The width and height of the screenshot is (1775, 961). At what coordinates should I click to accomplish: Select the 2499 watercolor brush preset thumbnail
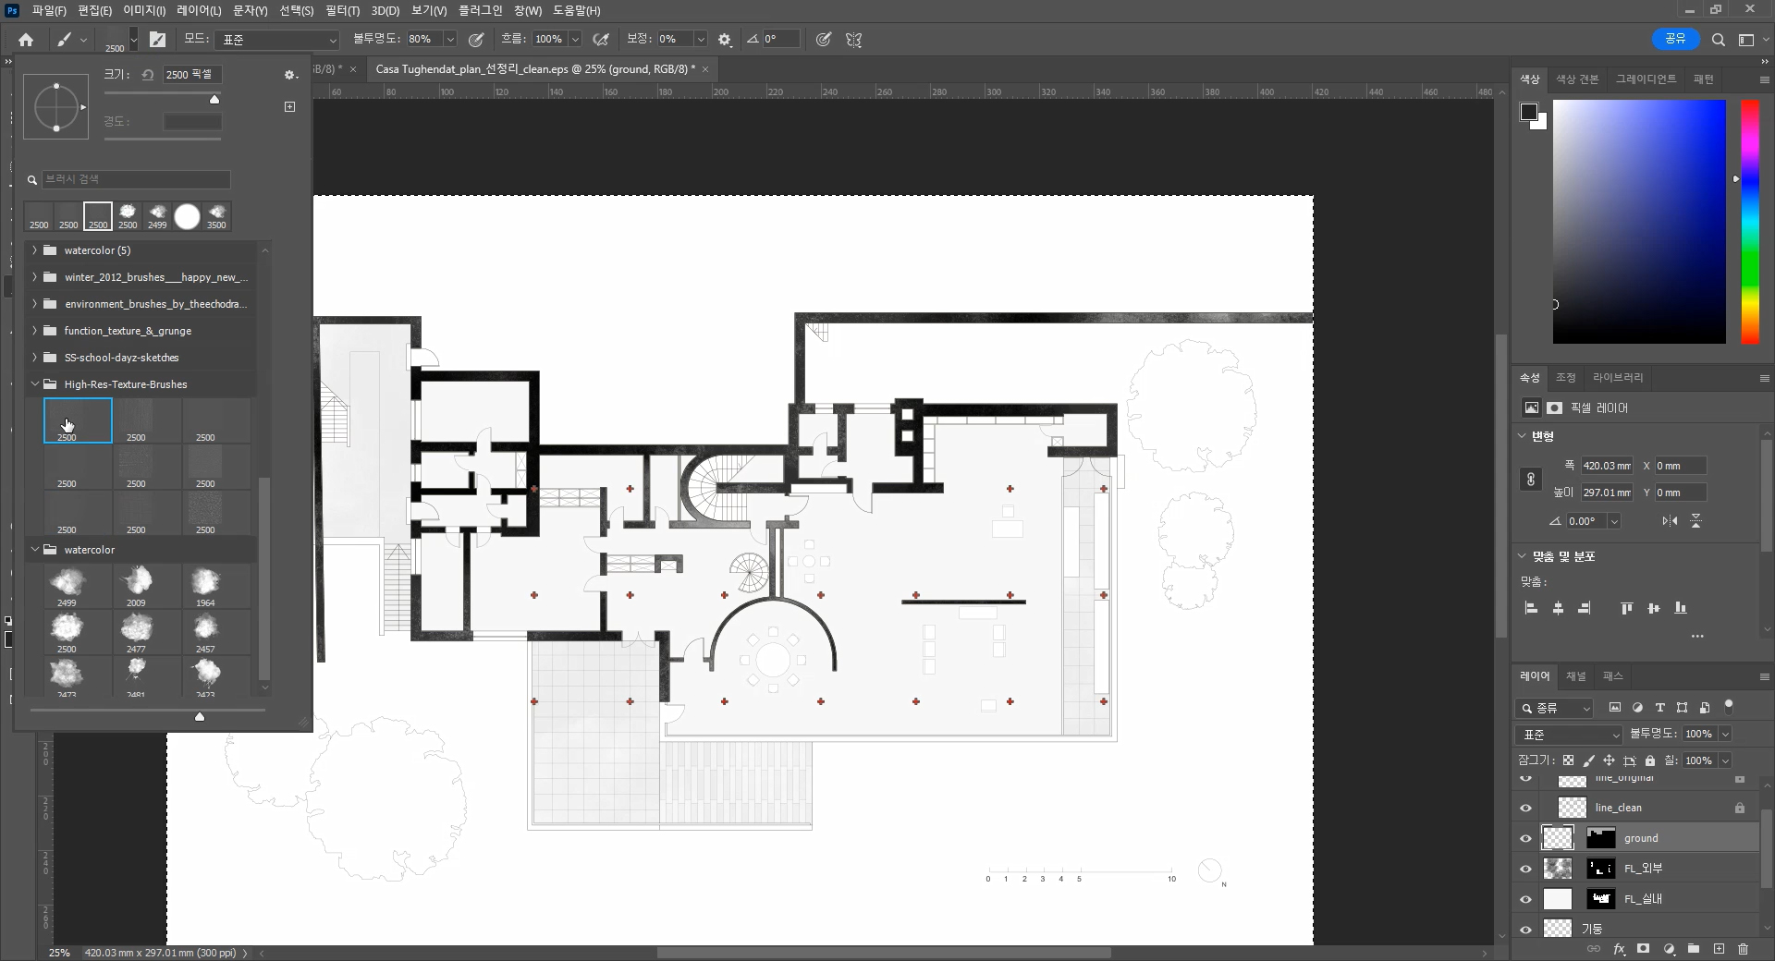[67, 587]
